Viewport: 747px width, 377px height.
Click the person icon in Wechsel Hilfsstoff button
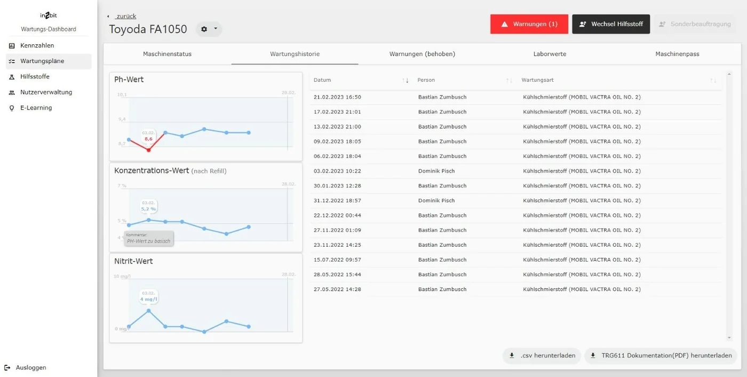tap(583, 24)
